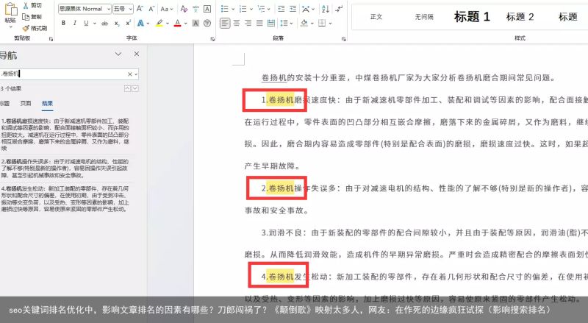Viewport: 588px width, 323px height.
Task: Clear the navigation search with X
Action: pos(130,74)
